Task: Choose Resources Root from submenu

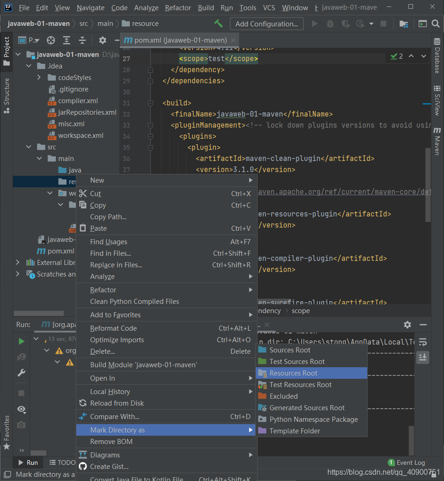Action: click(311, 373)
